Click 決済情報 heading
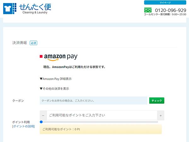 point(20,43)
